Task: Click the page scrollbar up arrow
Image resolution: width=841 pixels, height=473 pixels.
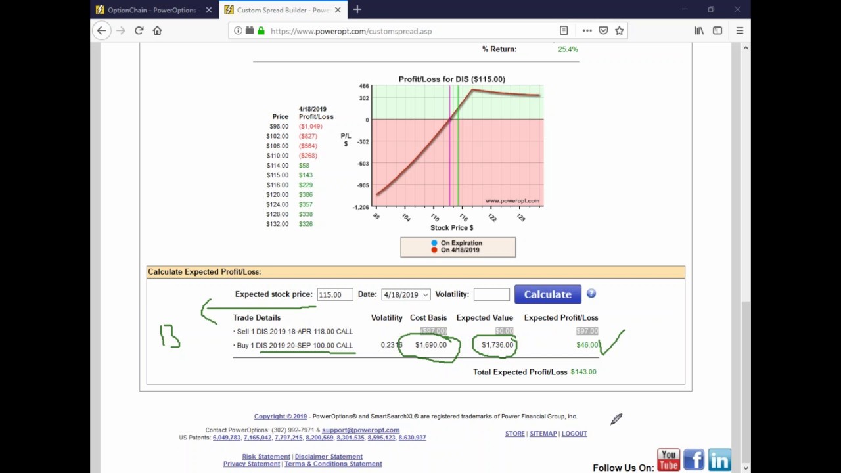Action: click(x=745, y=48)
